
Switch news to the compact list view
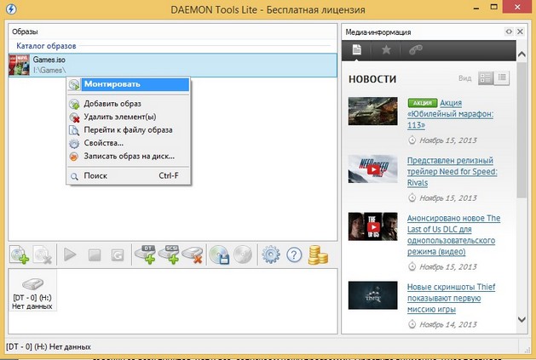(501, 78)
